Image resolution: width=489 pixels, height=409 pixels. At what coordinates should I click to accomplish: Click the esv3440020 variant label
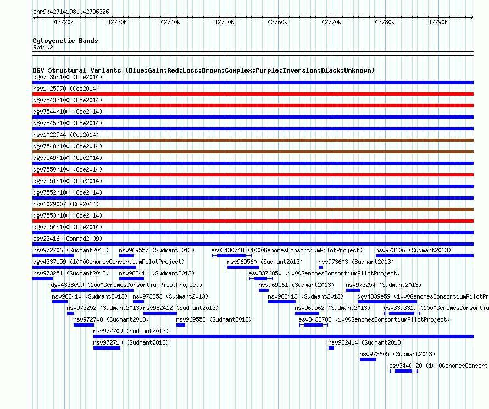(439, 366)
